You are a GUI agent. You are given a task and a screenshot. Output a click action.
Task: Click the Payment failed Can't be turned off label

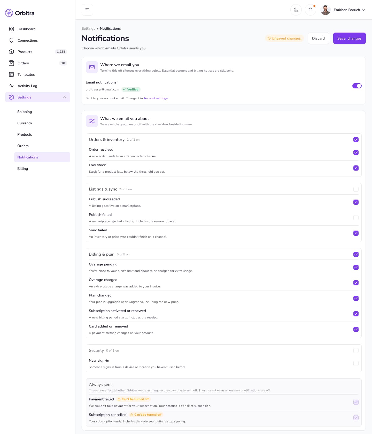[133, 399]
